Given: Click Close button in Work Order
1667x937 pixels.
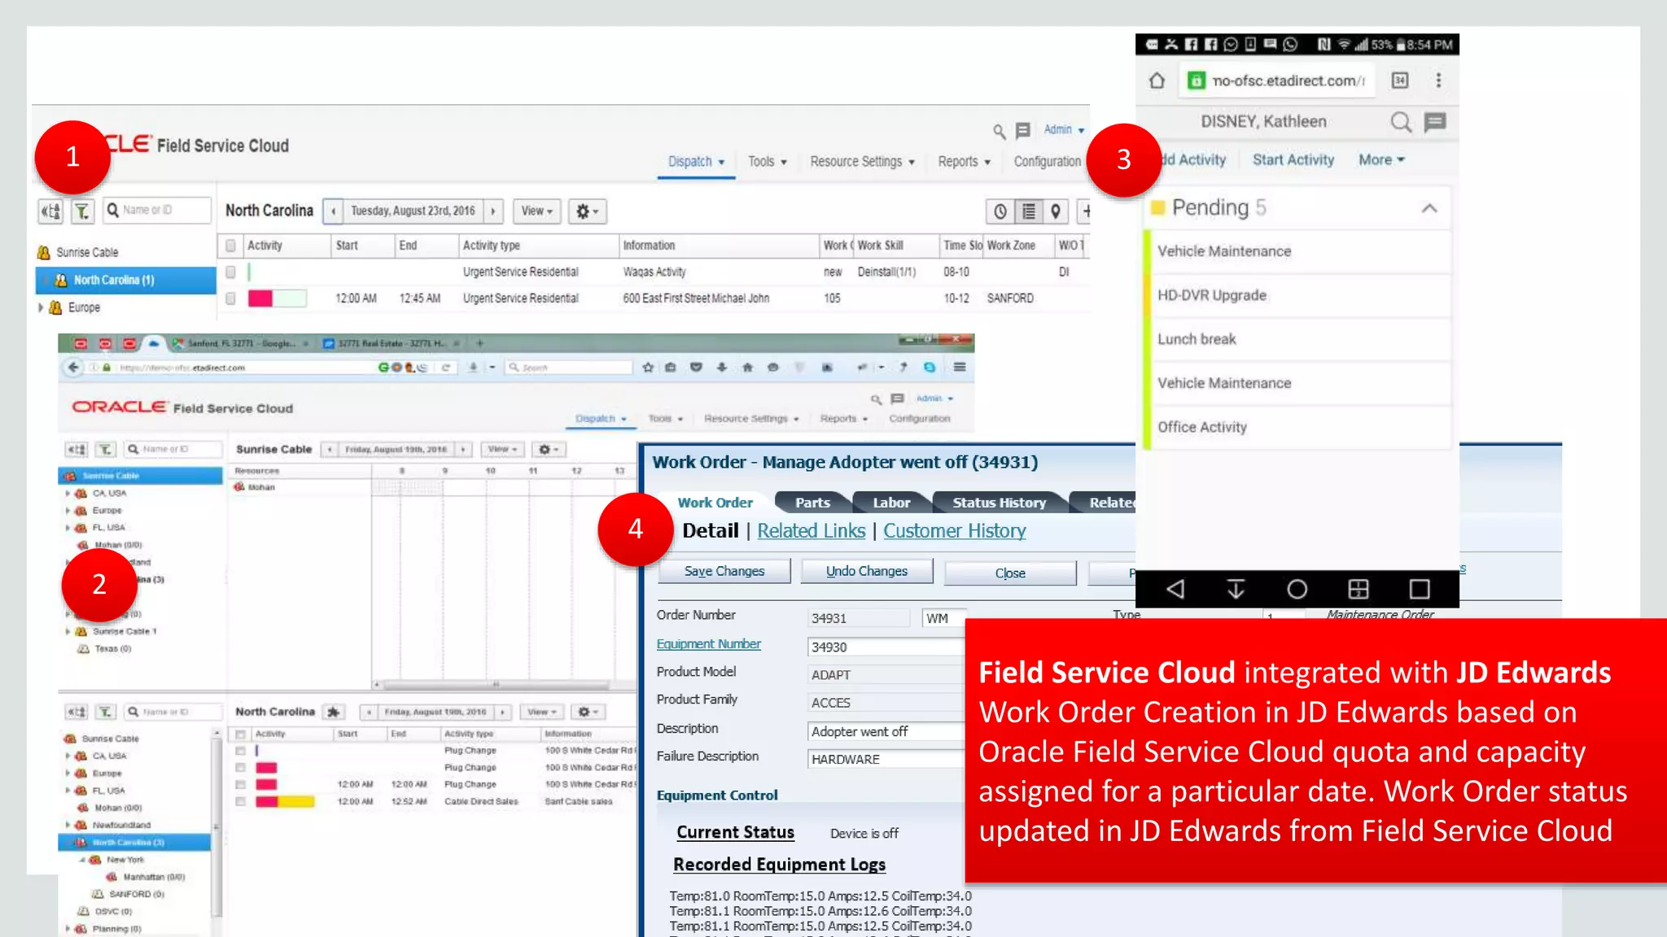Looking at the screenshot, I should coord(1010,573).
